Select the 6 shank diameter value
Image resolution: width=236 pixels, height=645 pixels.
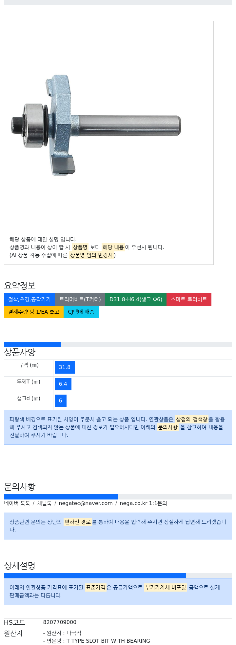61,401
